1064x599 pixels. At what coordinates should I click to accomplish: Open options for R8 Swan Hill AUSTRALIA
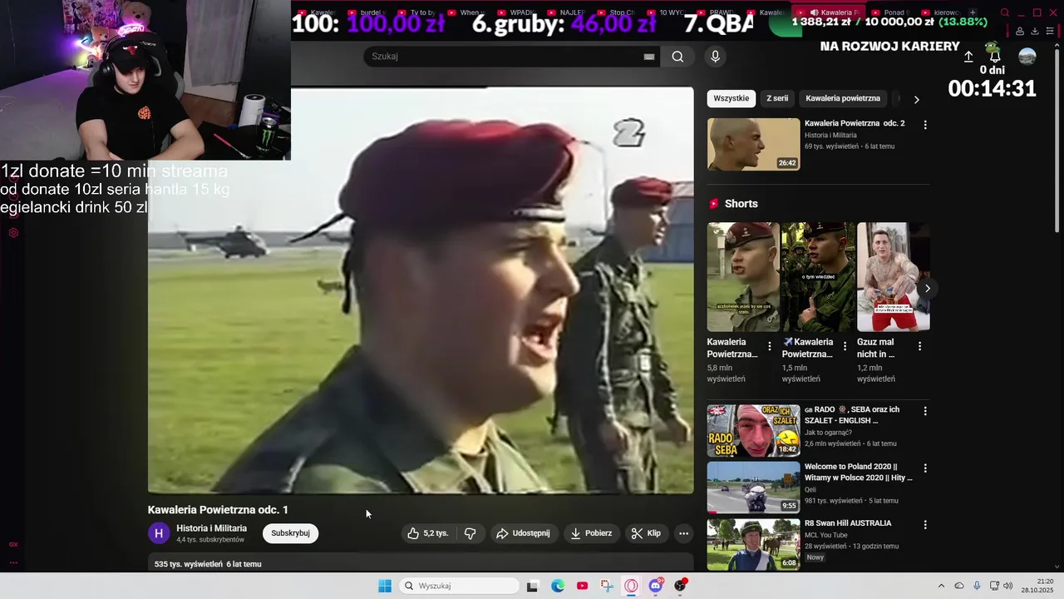[925, 525]
